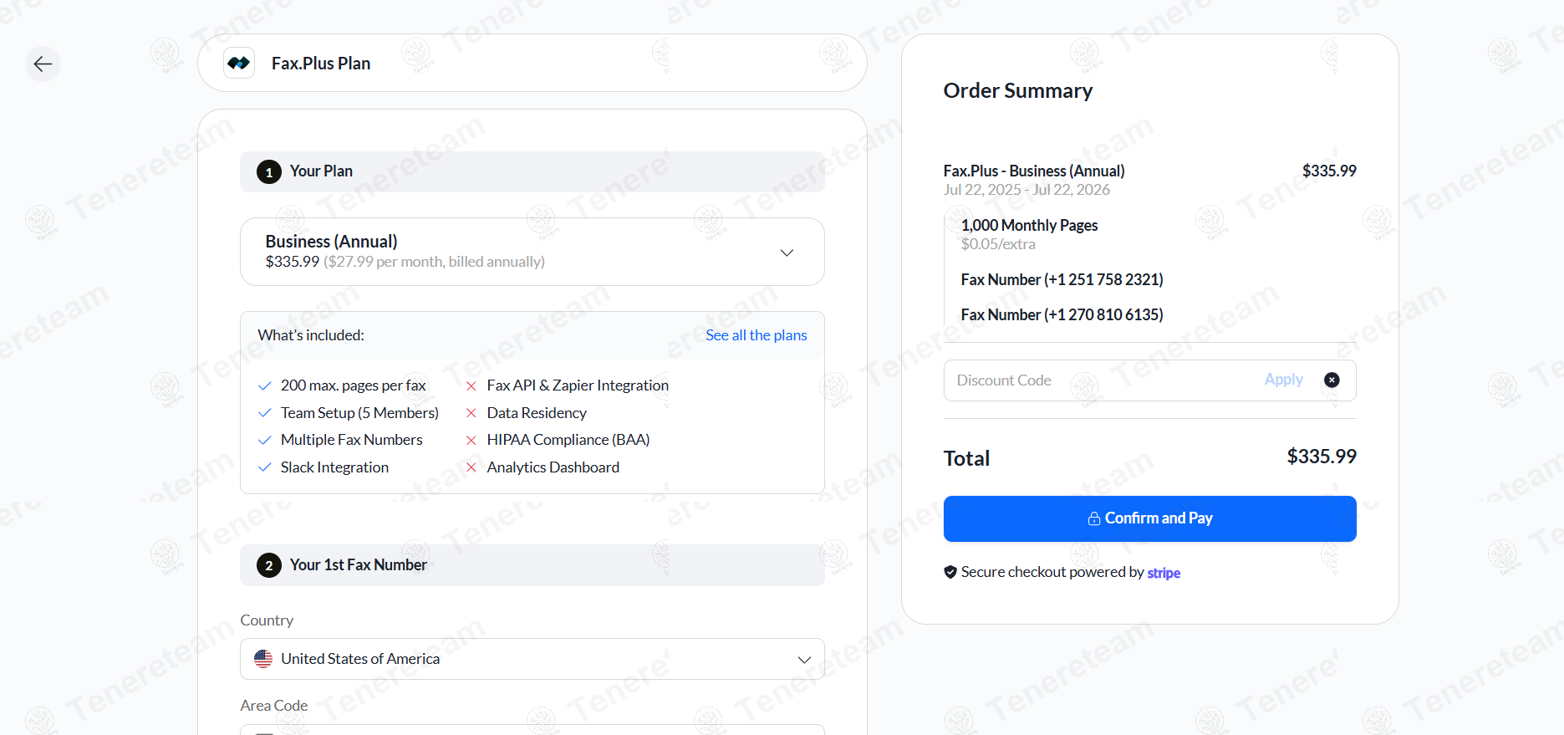Image resolution: width=1564 pixels, height=735 pixels.
Task: Click the step 2 number badge
Action: click(x=268, y=566)
